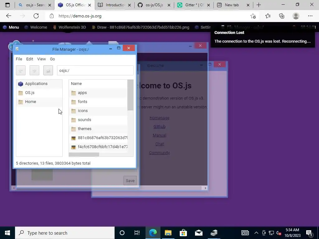Select the OS.js mountpoint in sidebar

[39, 93]
